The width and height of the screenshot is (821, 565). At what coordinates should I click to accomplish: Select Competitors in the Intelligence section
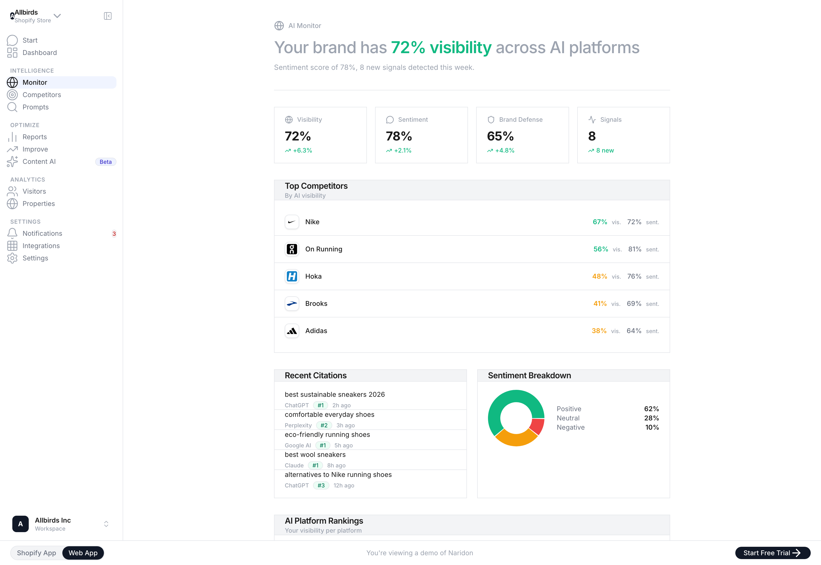click(61, 95)
